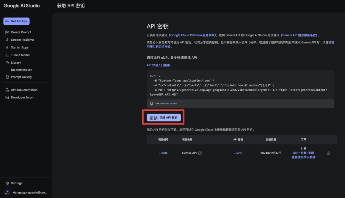Image resolution: width=345 pixels, height=198 pixels.
Task: Select the Starter Apps lightning icon
Action: tap(7, 48)
